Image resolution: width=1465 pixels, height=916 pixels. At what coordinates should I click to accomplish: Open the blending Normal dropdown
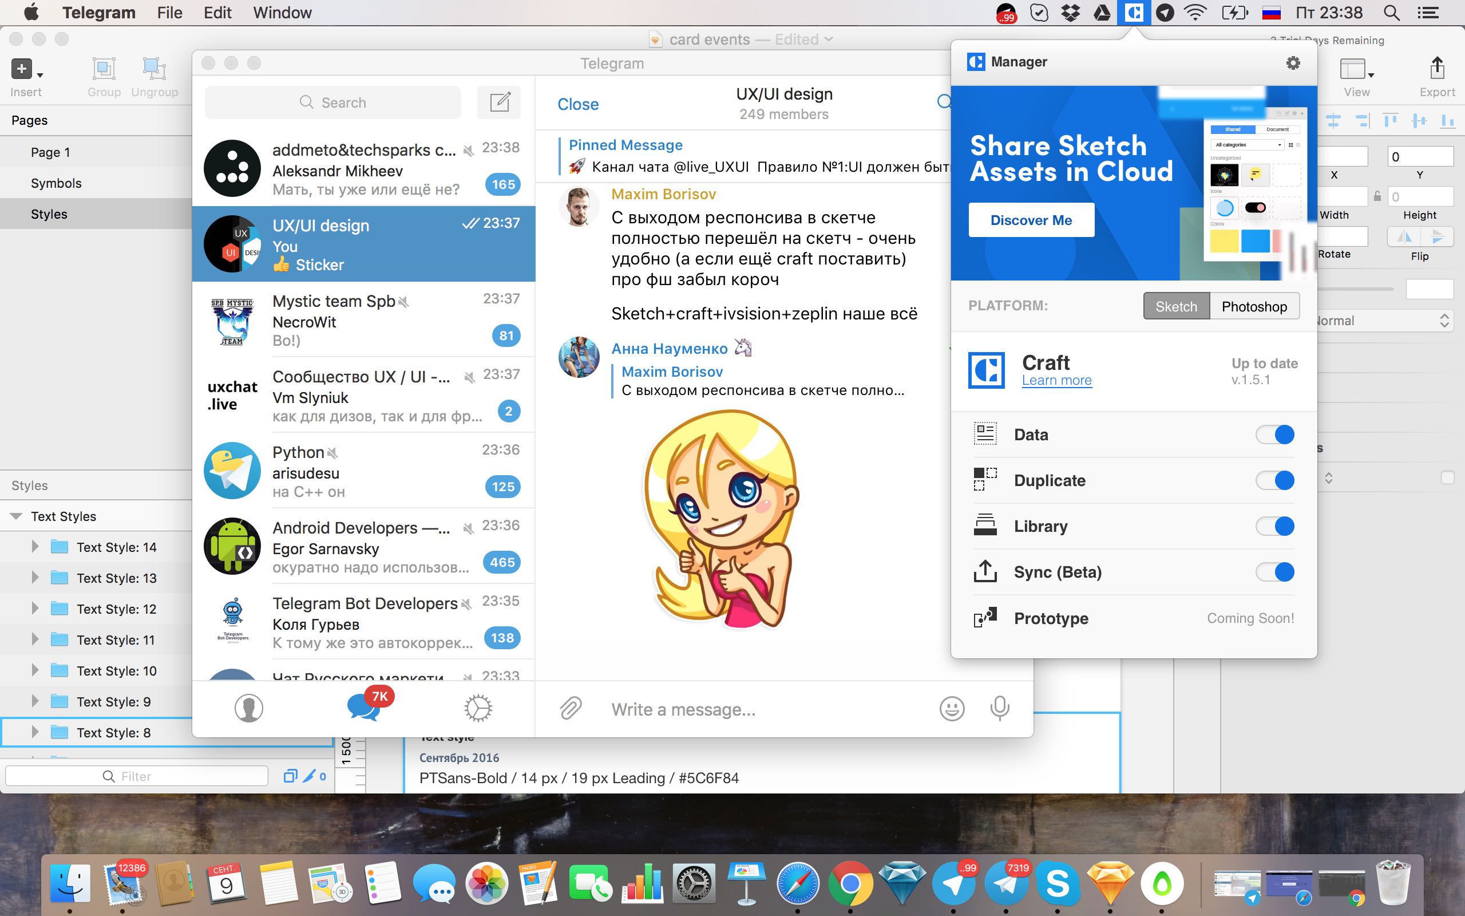(x=1385, y=321)
